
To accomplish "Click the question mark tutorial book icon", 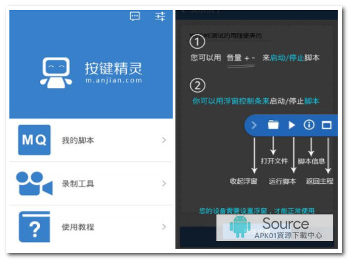I will [34, 227].
